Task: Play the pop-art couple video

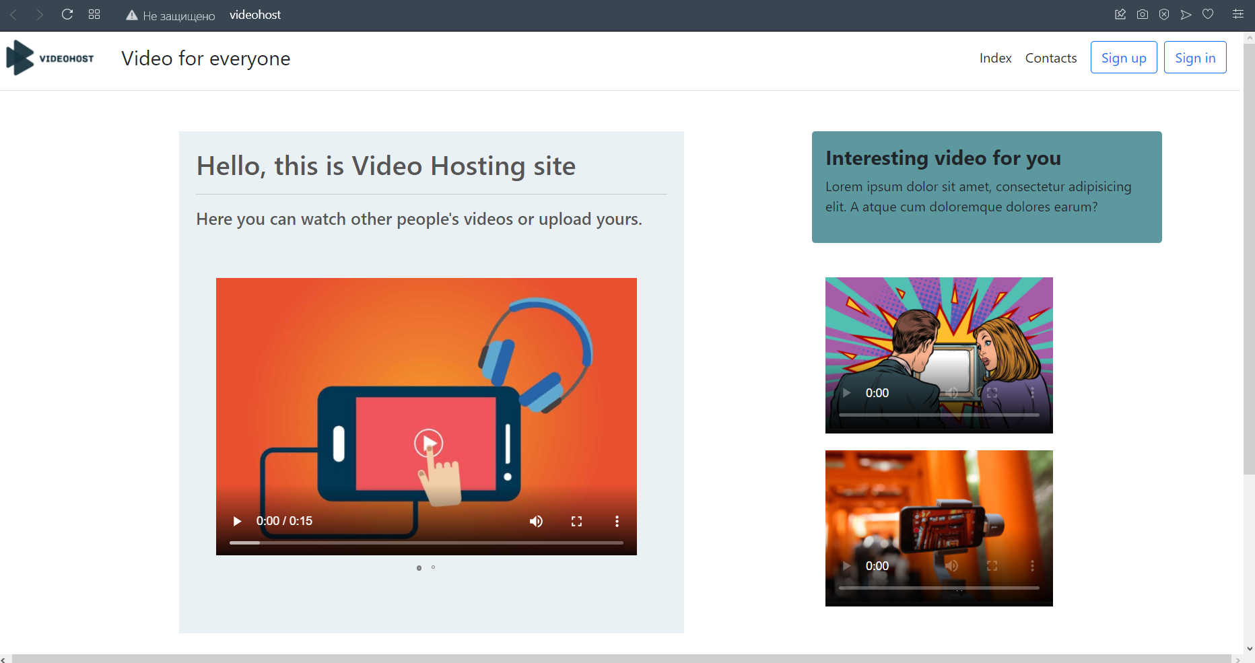Action: (846, 393)
